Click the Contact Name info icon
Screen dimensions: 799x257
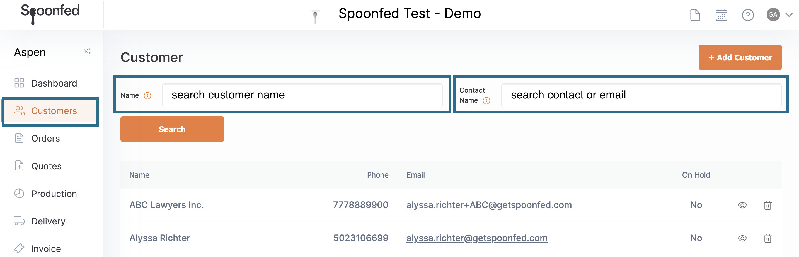click(x=486, y=100)
